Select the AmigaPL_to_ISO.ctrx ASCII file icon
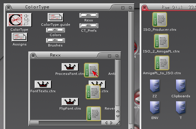The height and width of the screenshot is (129, 196). (x=162, y=63)
